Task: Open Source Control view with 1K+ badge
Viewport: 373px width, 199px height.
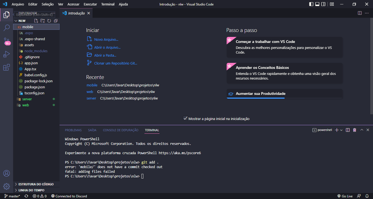Action: point(7,41)
